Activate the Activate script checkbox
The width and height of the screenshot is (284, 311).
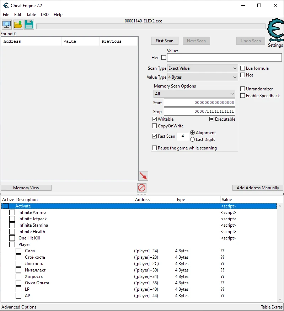pyautogui.click(x=6, y=206)
